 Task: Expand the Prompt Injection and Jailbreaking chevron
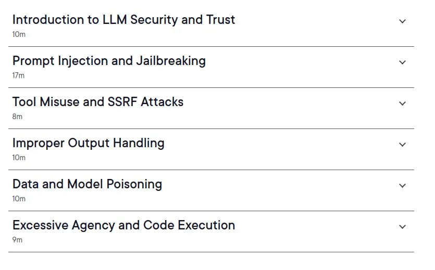click(402, 62)
